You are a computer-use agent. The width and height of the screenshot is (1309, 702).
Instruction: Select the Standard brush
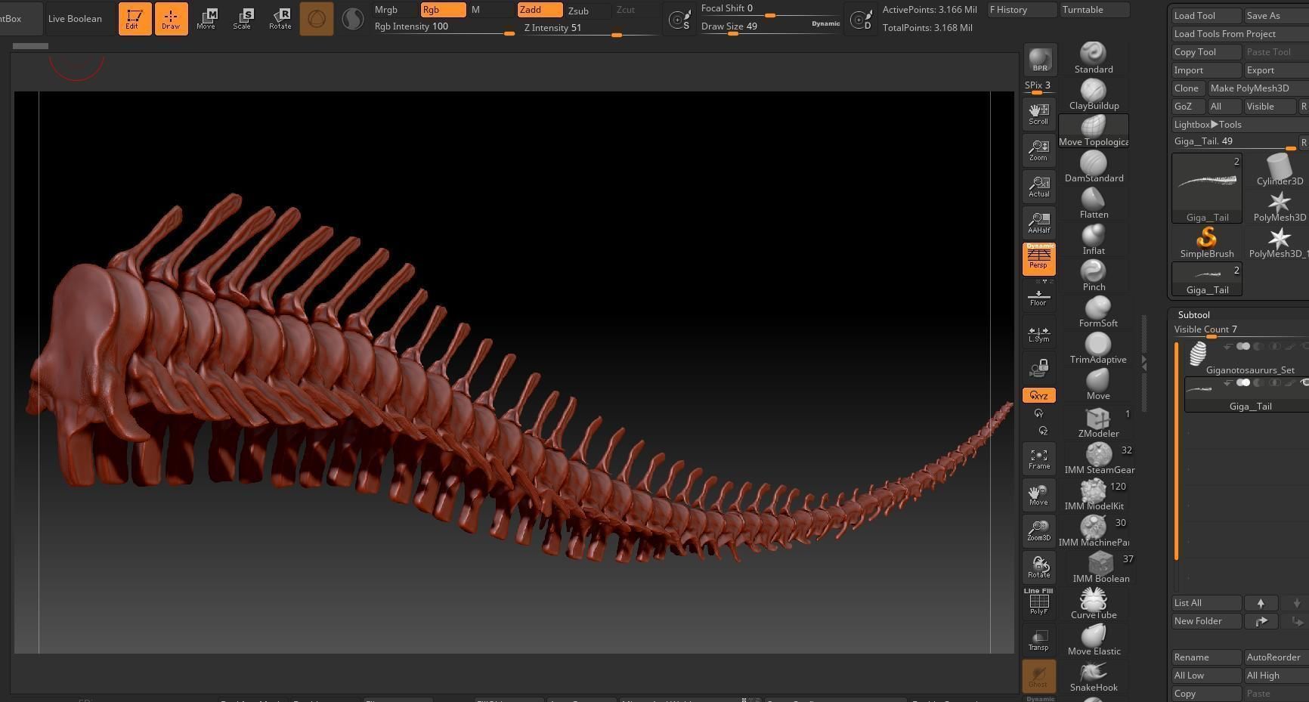1094,58
